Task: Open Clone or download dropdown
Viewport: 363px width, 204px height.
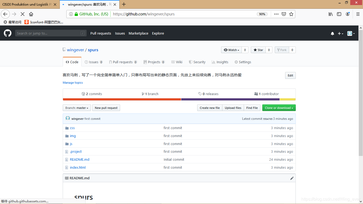Action: (x=279, y=108)
